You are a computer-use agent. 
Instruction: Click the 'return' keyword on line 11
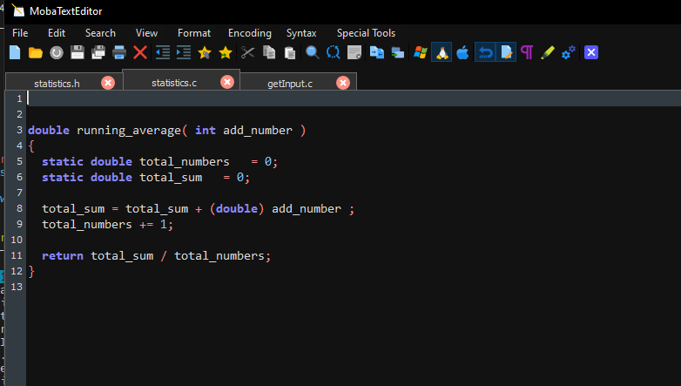coord(63,255)
